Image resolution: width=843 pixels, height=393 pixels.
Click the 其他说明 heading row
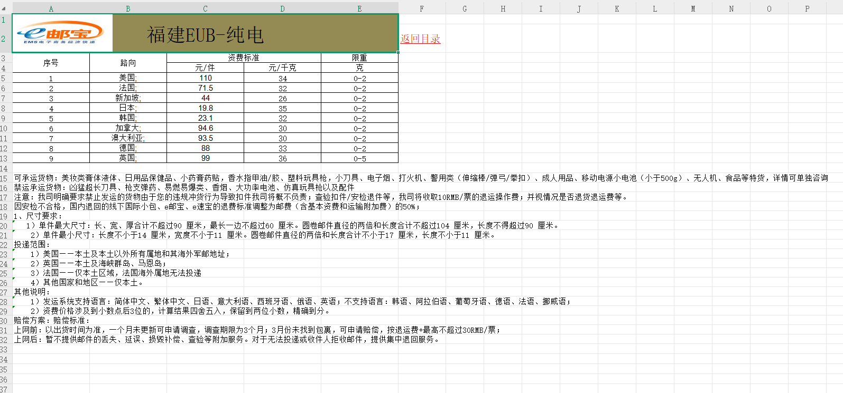[x=32, y=292]
